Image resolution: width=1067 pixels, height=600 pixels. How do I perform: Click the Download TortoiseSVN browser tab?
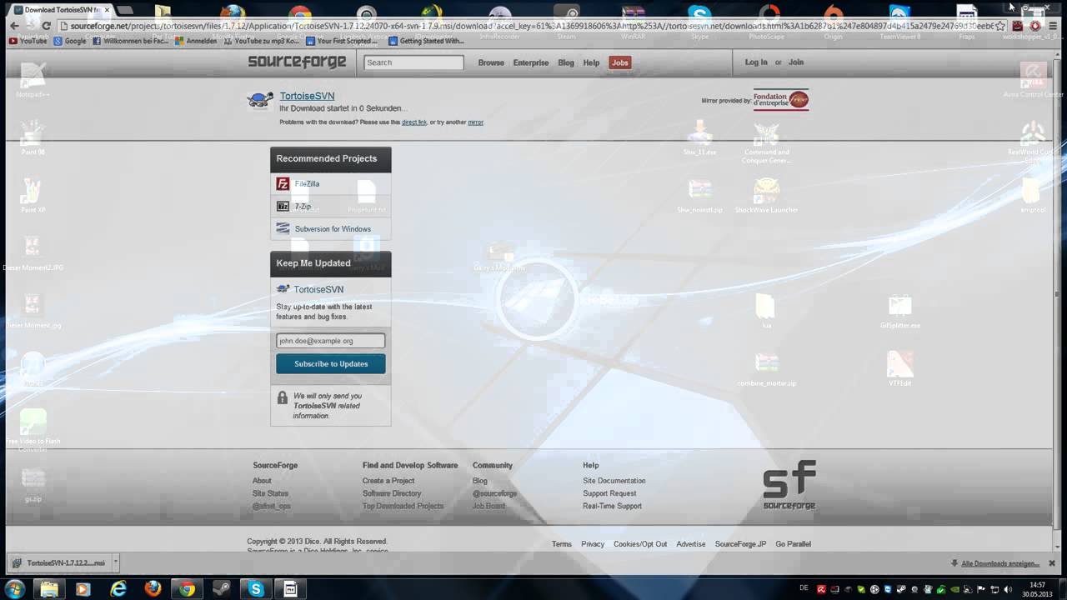(x=60, y=9)
